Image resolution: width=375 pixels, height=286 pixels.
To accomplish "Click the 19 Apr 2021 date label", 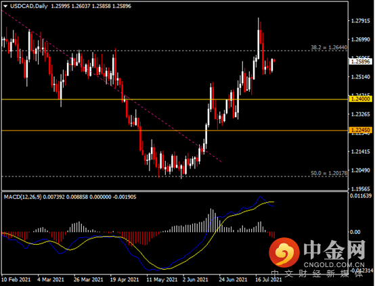I will pyautogui.click(x=125, y=279).
